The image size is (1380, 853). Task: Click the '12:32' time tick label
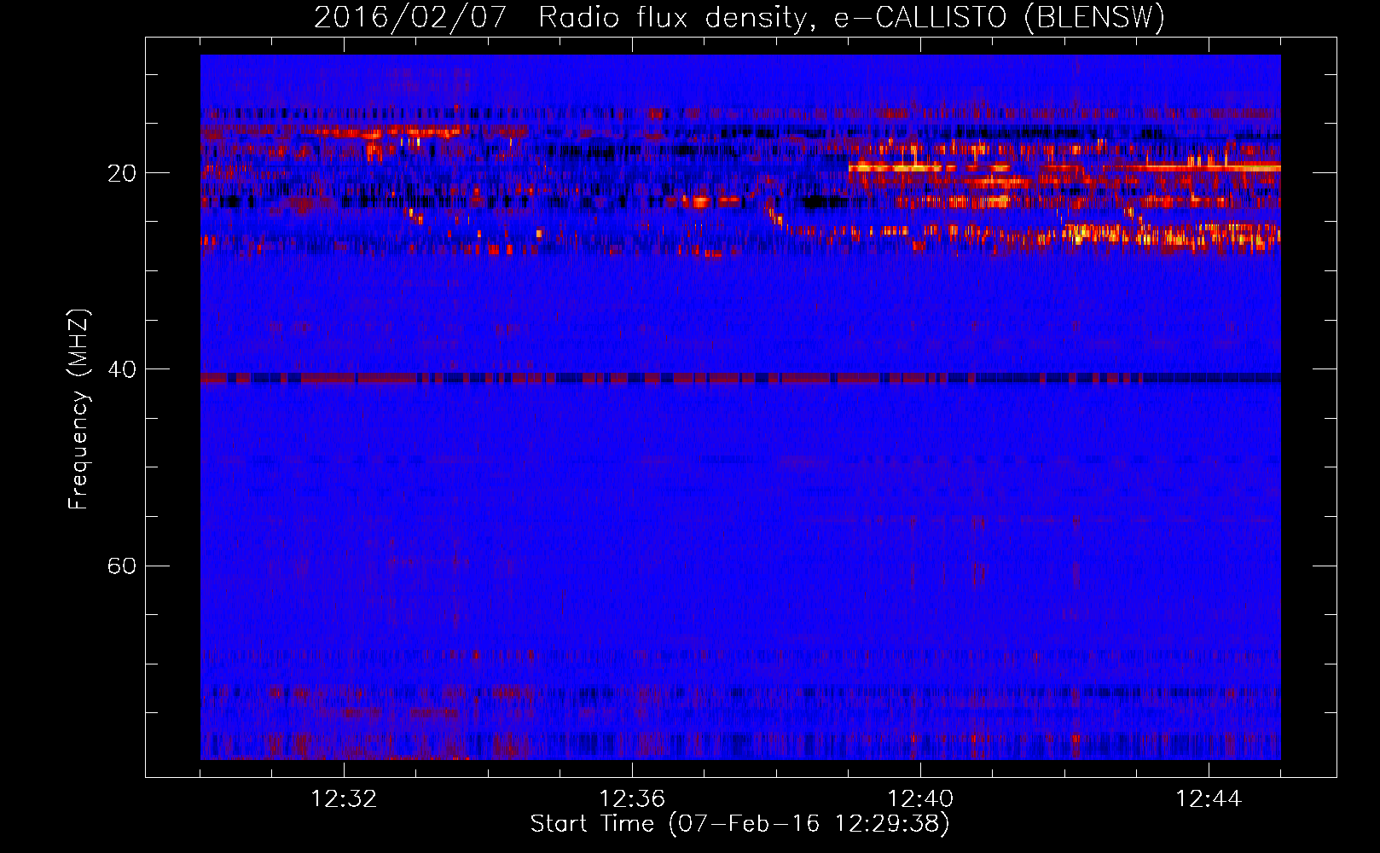tap(344, 798)
